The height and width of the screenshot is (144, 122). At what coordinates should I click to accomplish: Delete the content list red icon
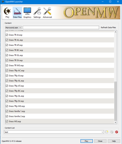pos(117,132)
